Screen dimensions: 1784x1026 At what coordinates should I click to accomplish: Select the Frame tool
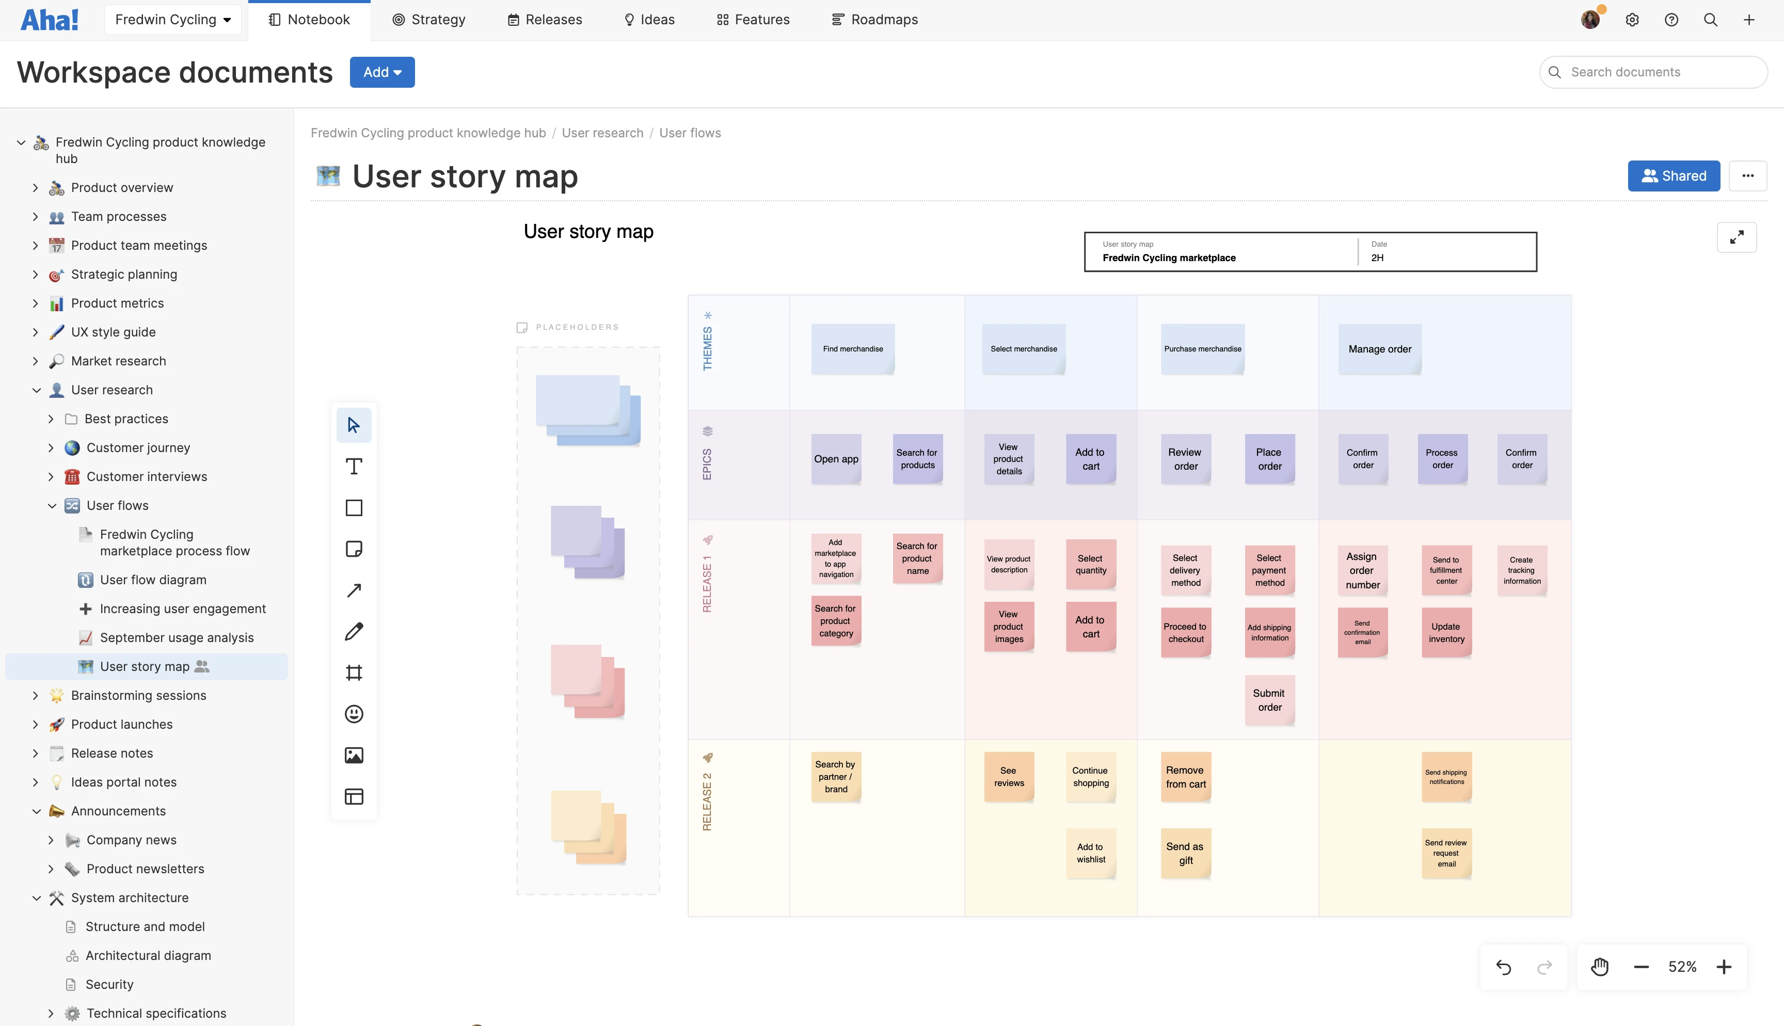[x=354, y=672]
